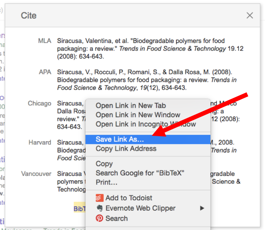Screen dimensions: 265x230
Task: Click the APA citation text
Action: point(147,80)
